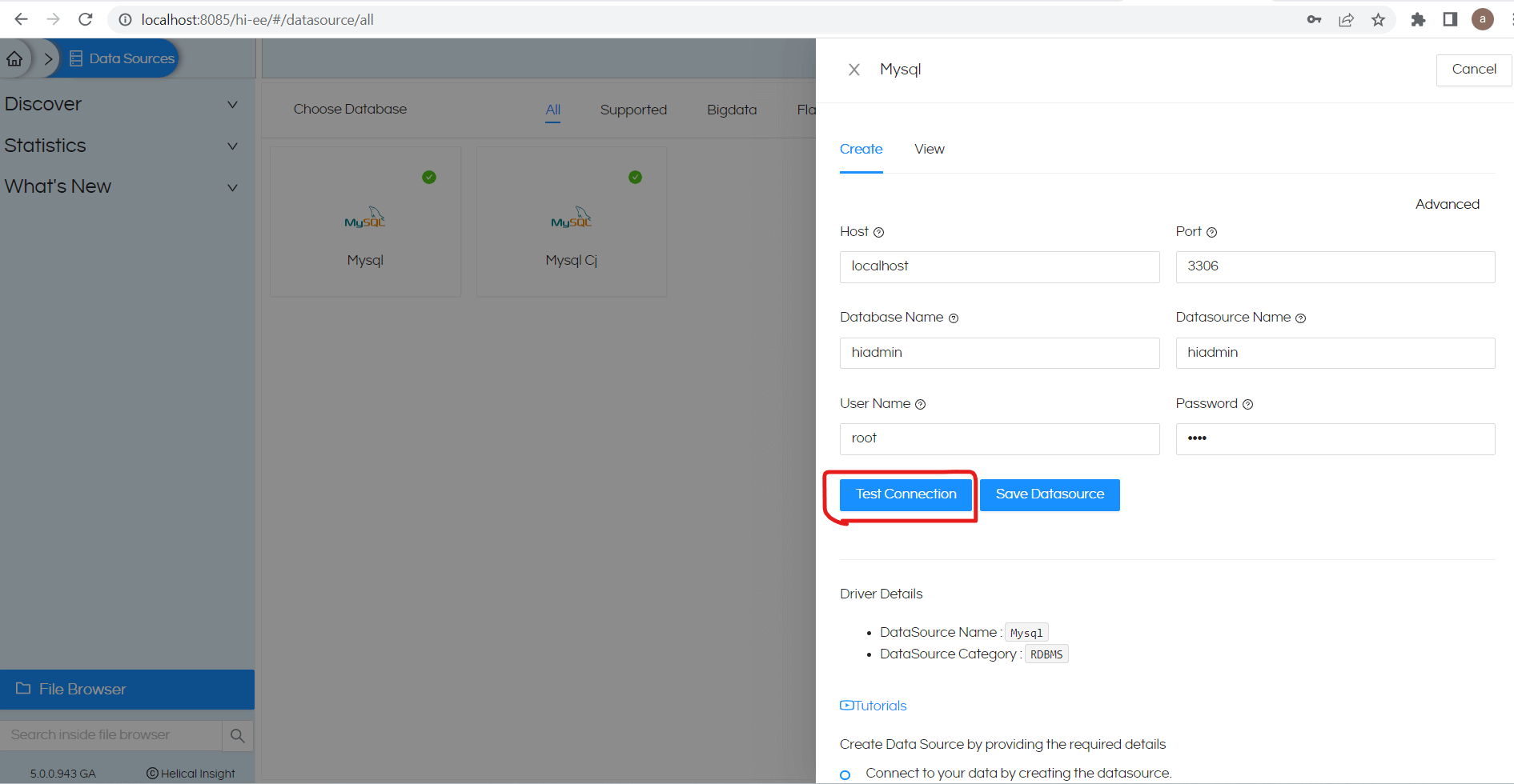The width and height of the screenshot is (1514, 784).
Task: Show help tooltip for Port
Action: tap(1211, 232)
